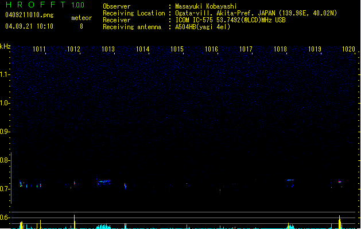The height and width of the screenshot is (229, 361).
Task: Click the date stamp 04.09.21 10:10
Action: click(x=29, y=26)
